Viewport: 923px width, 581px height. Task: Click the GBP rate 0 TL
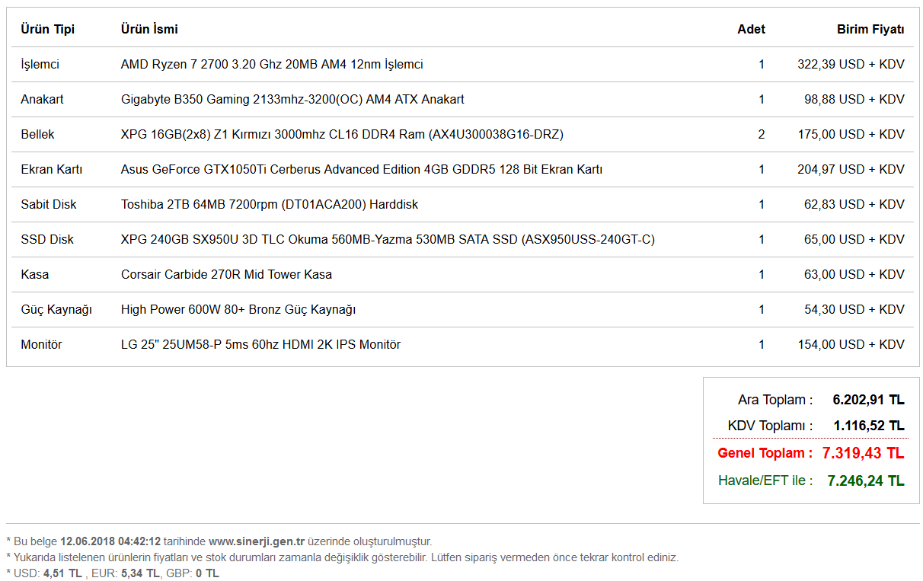pos(207,573)
